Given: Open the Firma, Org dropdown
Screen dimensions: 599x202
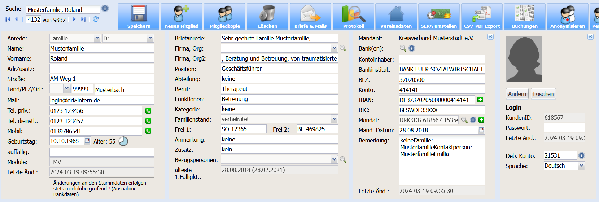Looking at the screenshot, I should tap(334, 48).
